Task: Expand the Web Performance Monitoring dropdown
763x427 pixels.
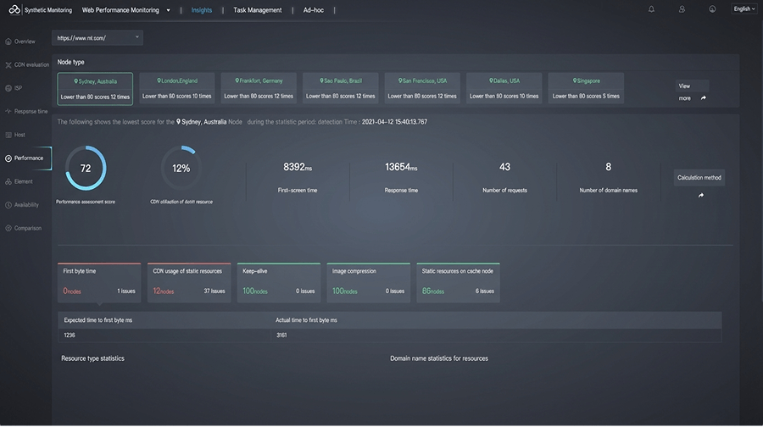Action: pos(169,10)
